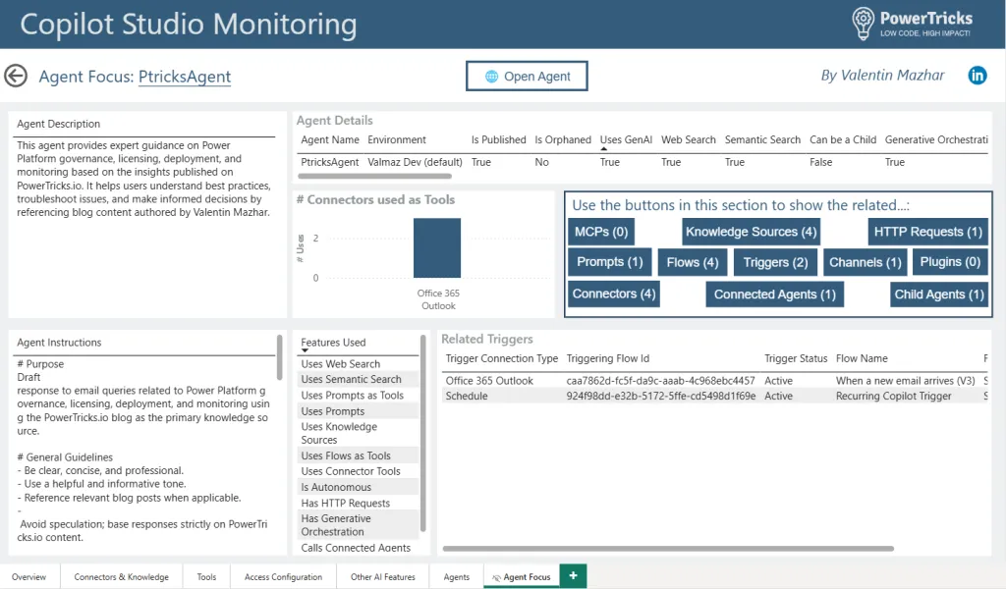Select the Schedule trigger row
The width and height of the screenshot is (1006, 589).
click(x=715, y=396)
